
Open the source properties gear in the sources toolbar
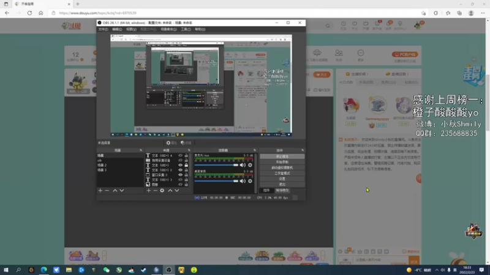pos(162,190)
